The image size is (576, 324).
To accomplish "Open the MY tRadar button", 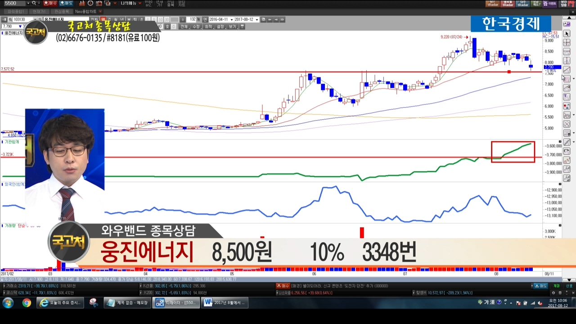I will tap(493, 4).
